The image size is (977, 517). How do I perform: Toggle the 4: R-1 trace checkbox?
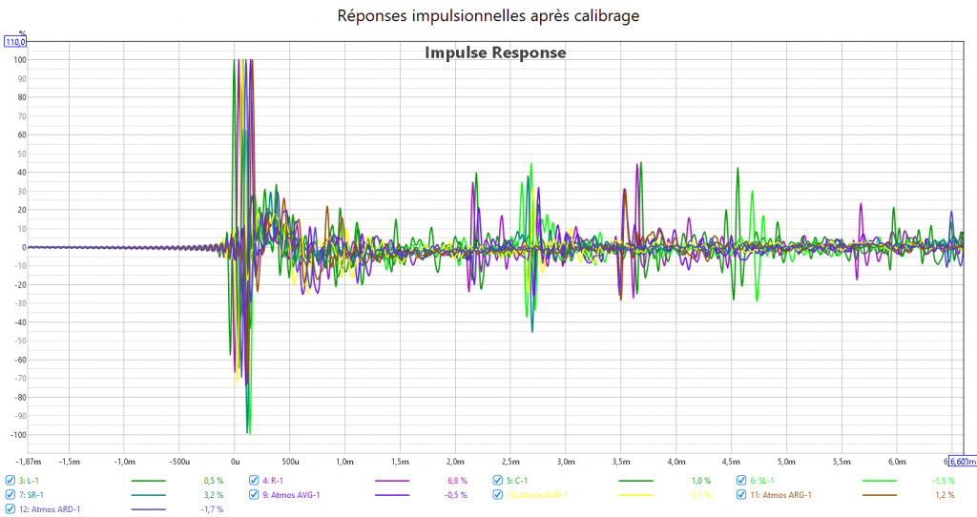[x=255, y=480]
